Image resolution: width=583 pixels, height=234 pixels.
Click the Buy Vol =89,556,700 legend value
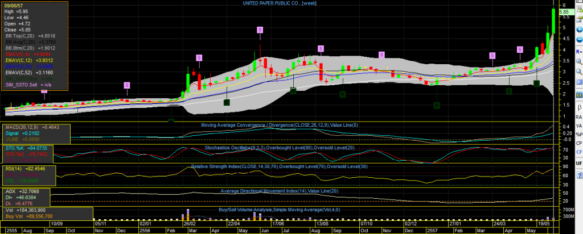[28, 216]
